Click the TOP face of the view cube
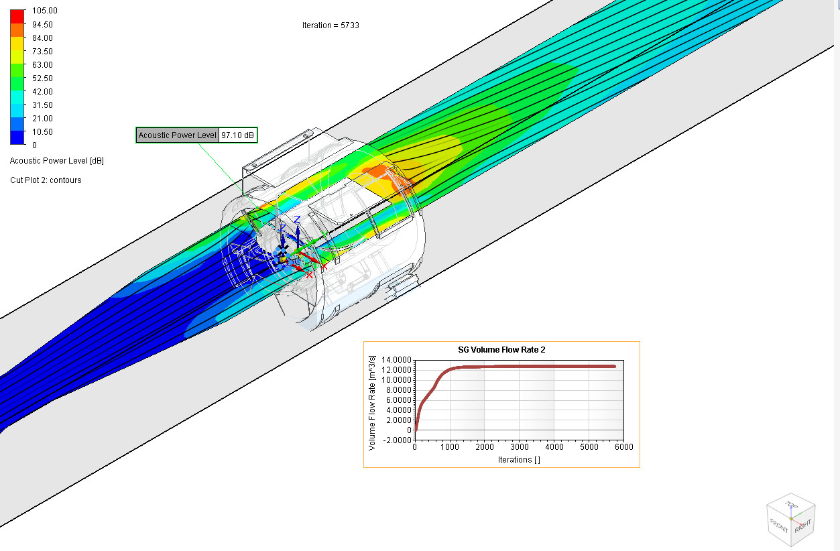840x551 pixels. [x=792, y=505]
